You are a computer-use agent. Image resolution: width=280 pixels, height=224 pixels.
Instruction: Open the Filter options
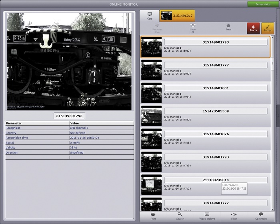coord(234,216)
